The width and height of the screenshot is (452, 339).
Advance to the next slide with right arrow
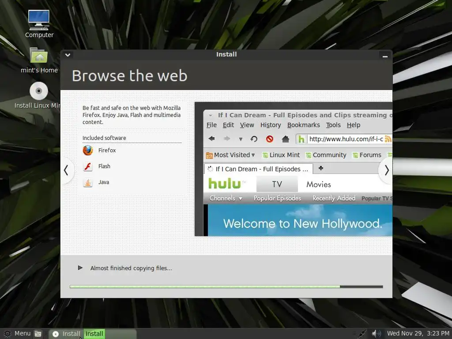[387, 170]
